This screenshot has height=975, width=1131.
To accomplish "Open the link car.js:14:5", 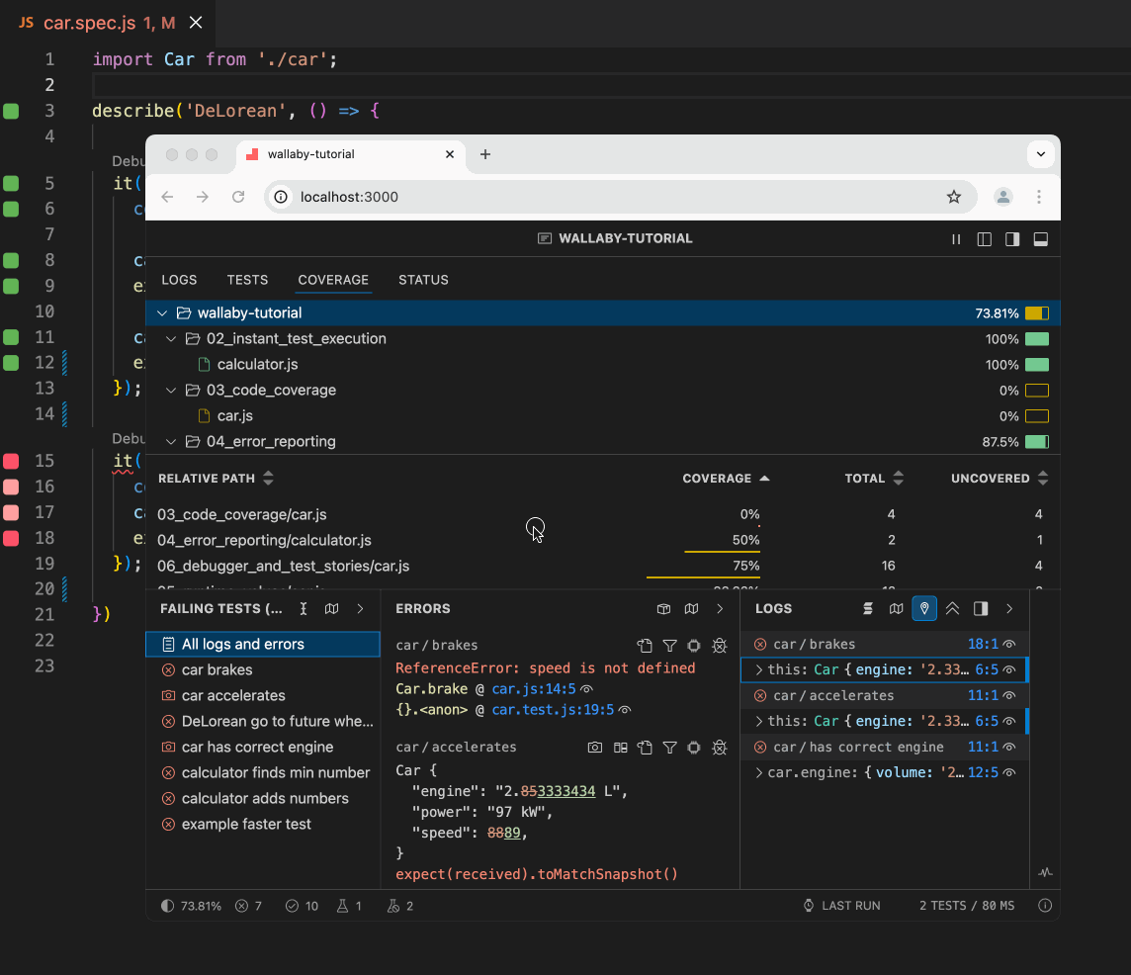I will [x=533, y=689].
